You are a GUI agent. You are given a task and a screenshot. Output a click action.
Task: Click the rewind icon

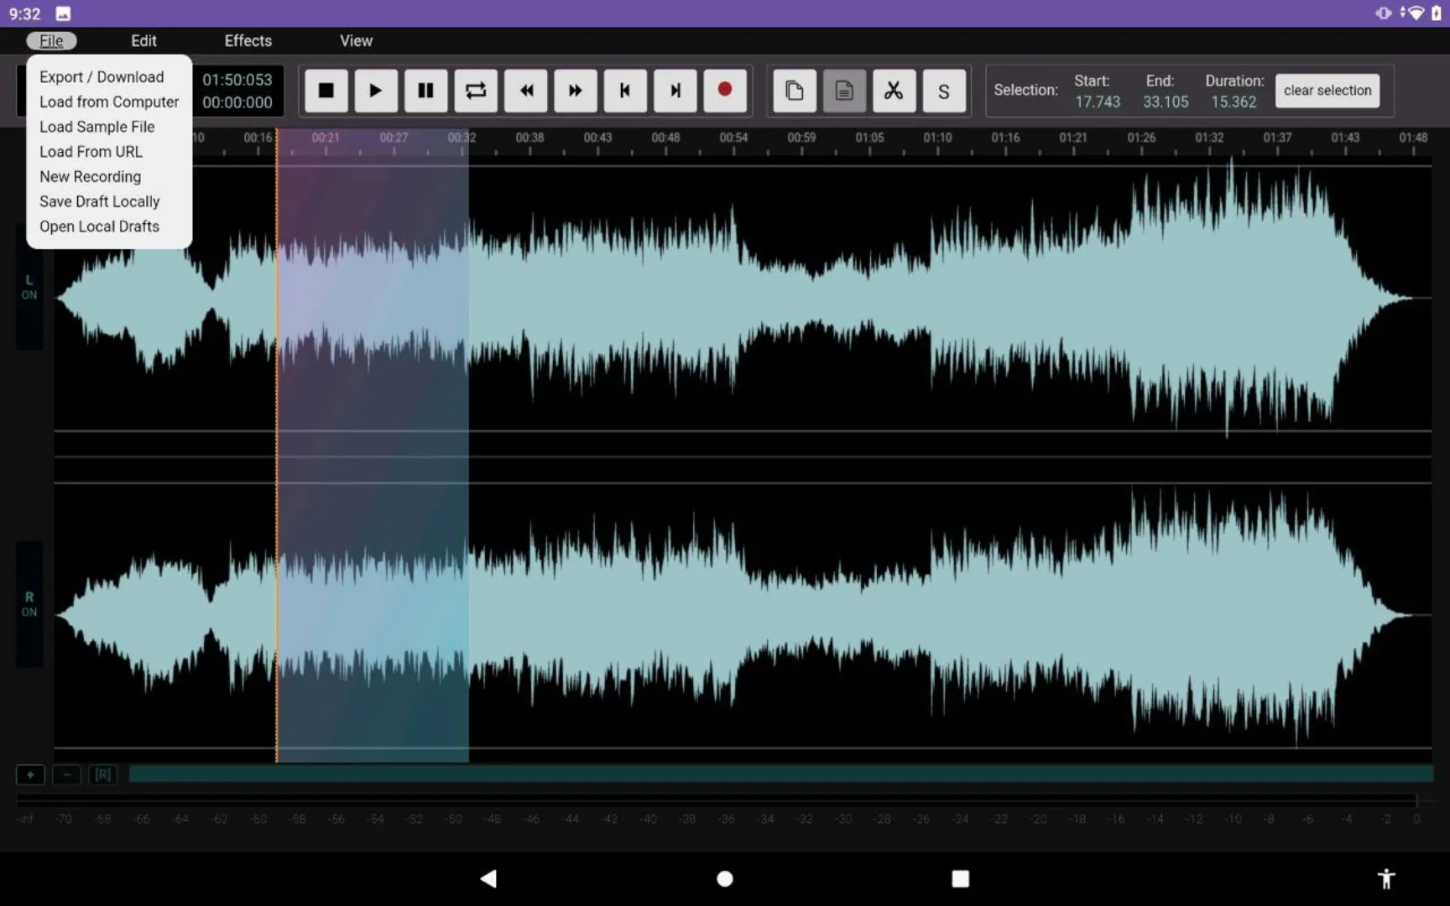(x=524, y=91)
